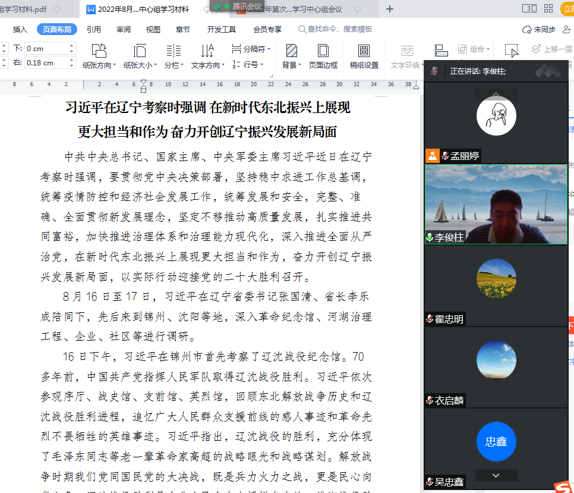Screen dimensions: 574x493
Task: Expand the 分隔符 breaks dropdown
Action: point(252,49)
